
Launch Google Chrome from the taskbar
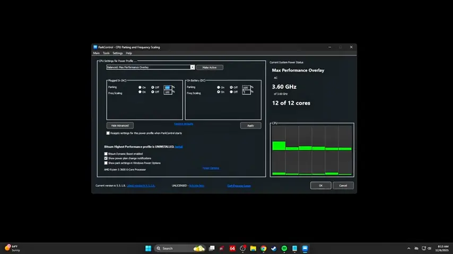tap(264, 248)
